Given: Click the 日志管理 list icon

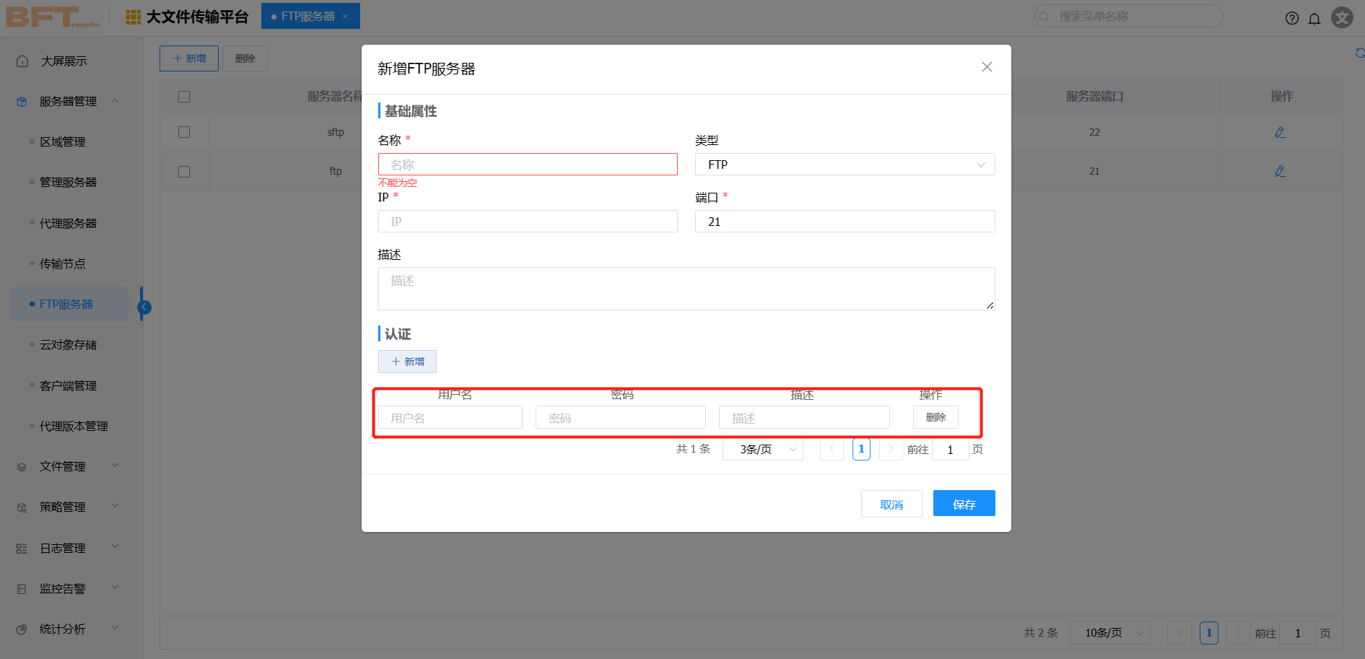Looking at the screenshot, I should 22,549.
